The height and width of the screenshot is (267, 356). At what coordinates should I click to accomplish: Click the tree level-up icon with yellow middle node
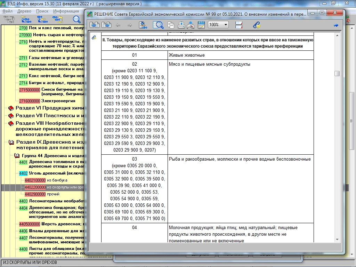click(x=42, y=19)
